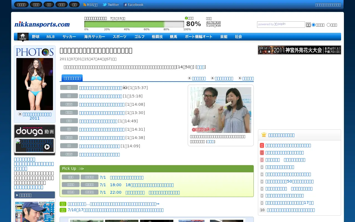Open the 競馬 menu
Screen dimensions: 355x222
(x=174, y=37)
